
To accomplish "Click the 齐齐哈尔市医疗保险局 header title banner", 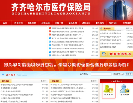I will [51, 9].
